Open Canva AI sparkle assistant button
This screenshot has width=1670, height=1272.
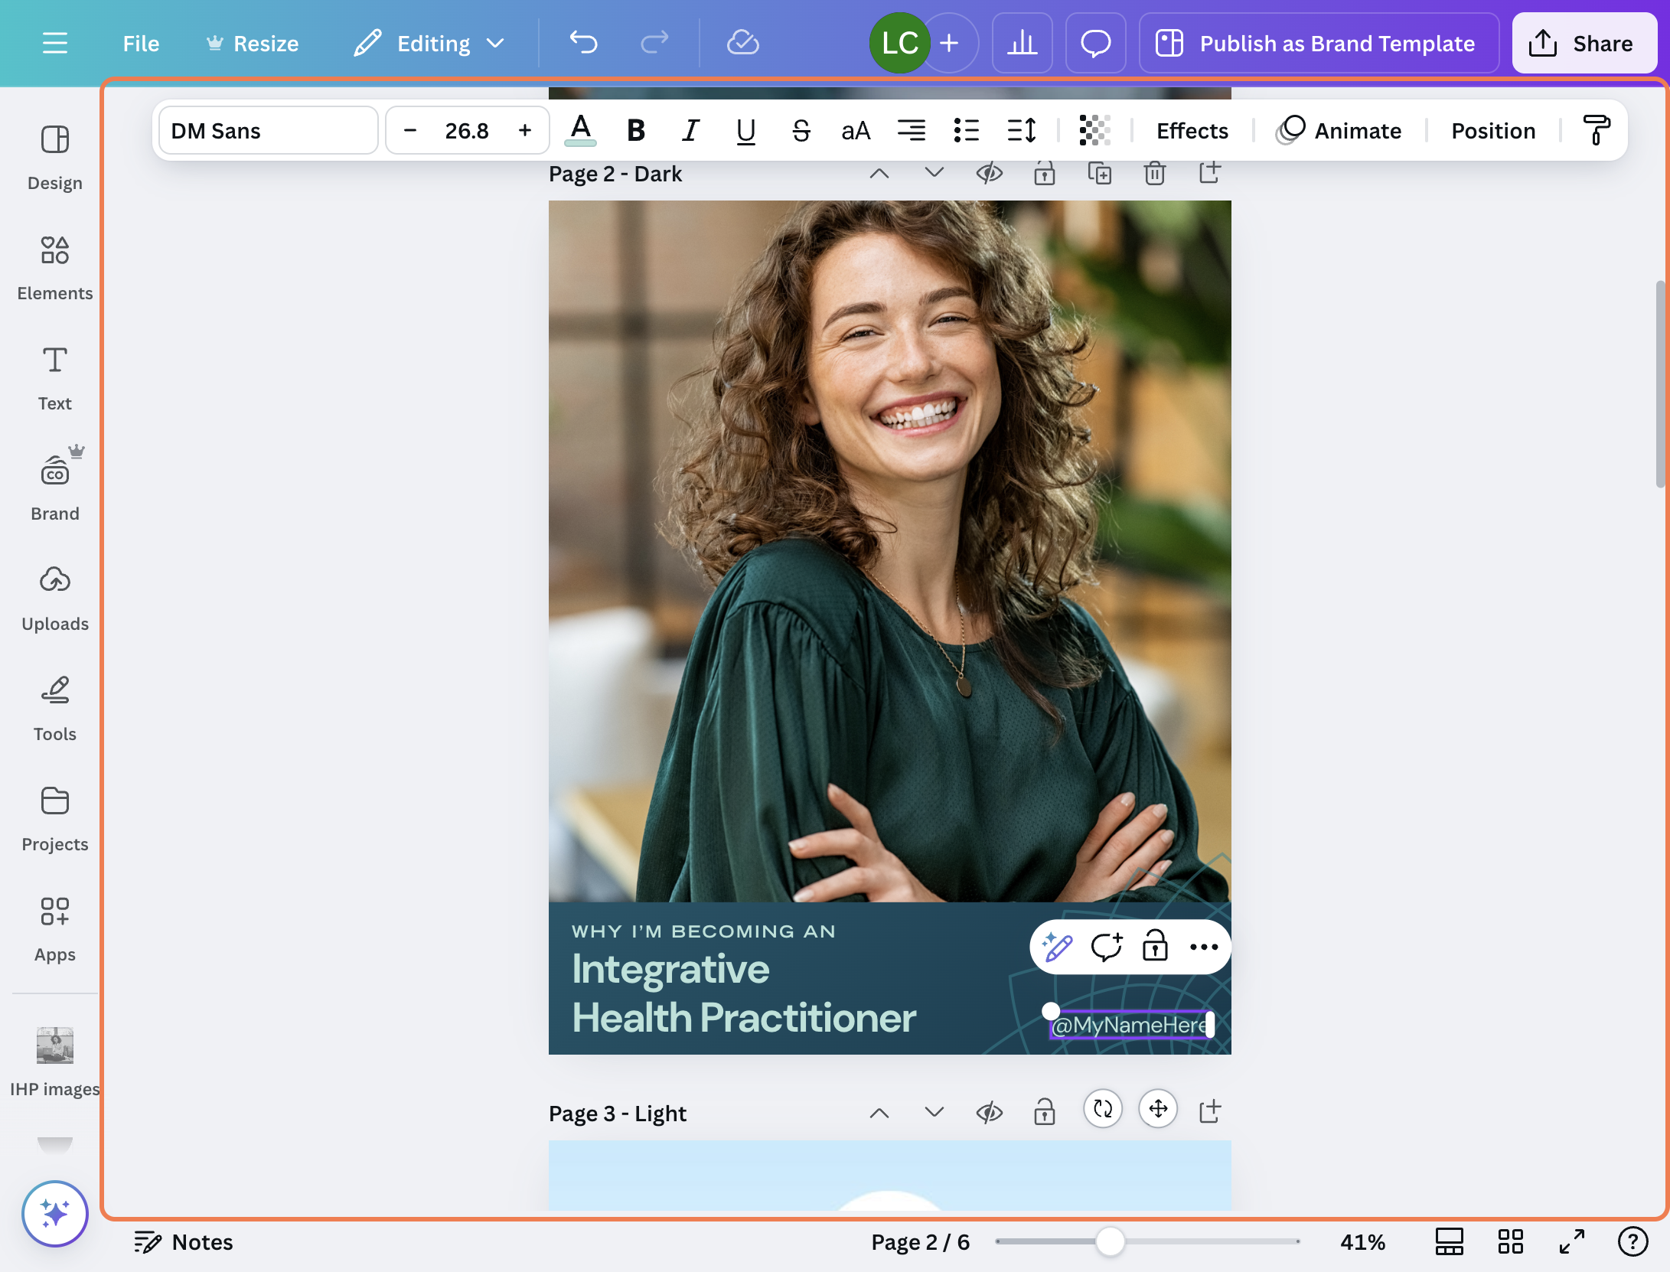pos(55,1214)
